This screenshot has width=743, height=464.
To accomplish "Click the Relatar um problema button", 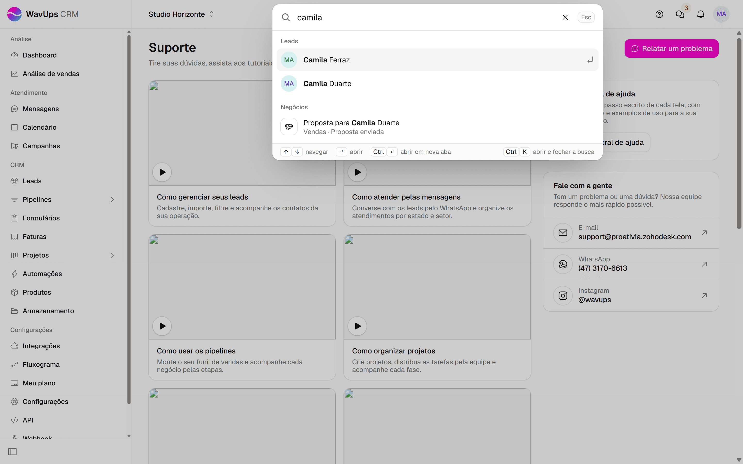I will click(672, 48).
